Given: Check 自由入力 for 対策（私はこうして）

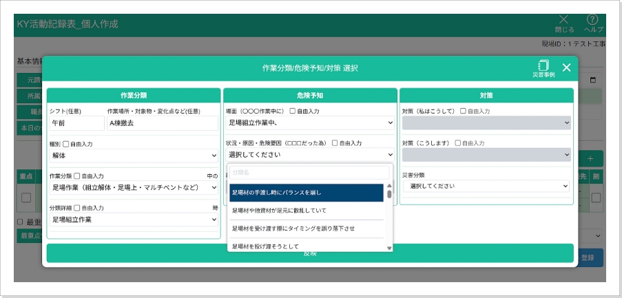Looking at the screenshot, I should [x=463, y=111].
